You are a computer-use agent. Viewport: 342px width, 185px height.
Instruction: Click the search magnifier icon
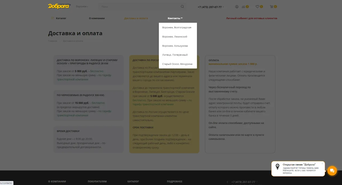(x=182, y=6)
